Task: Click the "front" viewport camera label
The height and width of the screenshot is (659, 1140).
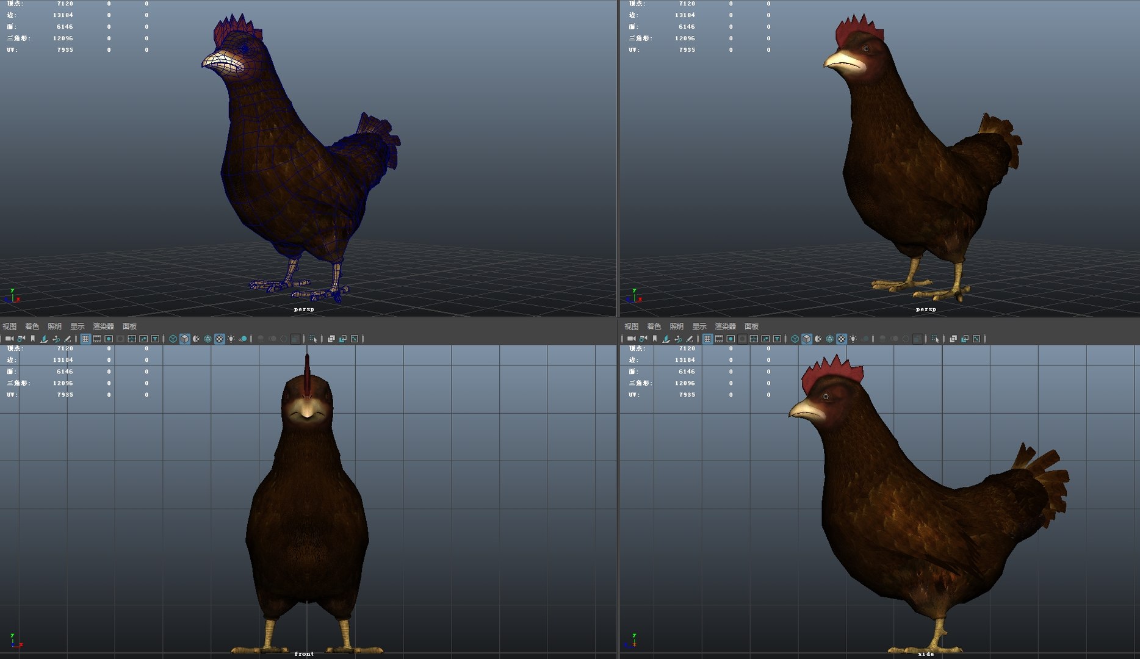Action: click(304, 654)
